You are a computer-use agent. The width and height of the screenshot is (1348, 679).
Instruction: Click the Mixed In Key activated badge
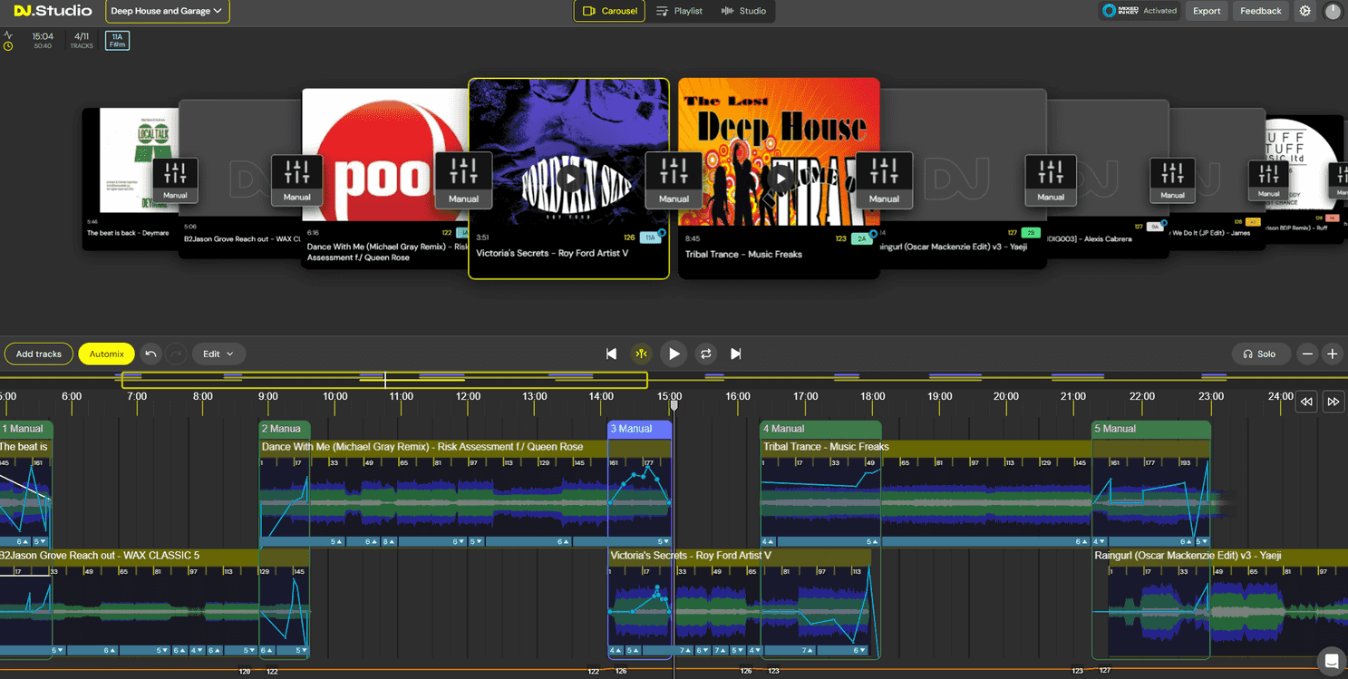1139,11
